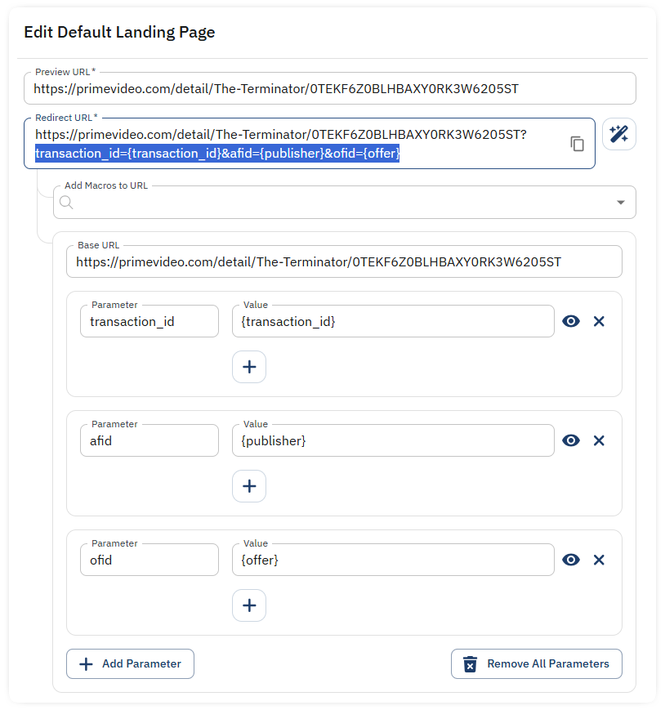The width and height of the screenshot is (665, 710).
Task: Remove the ofid parameter row
Action: point(599,560)
